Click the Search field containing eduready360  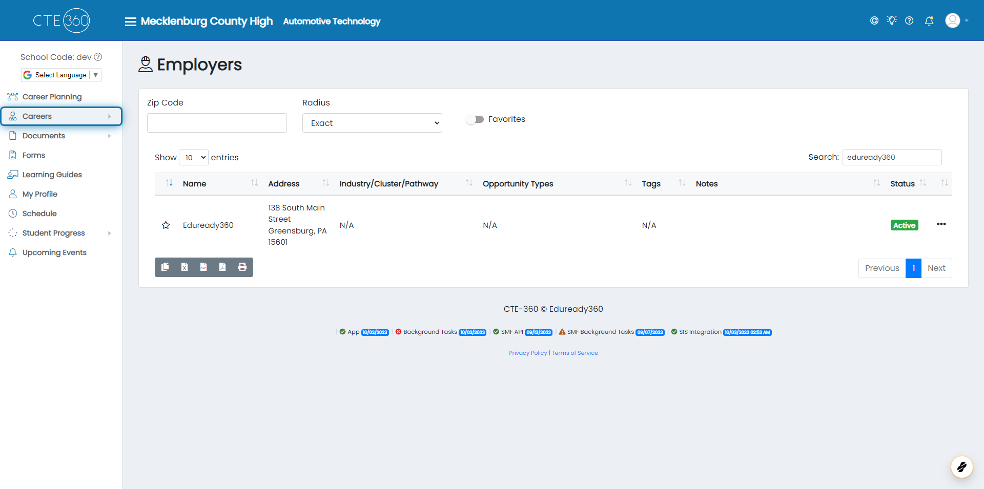tap(892, 157)
